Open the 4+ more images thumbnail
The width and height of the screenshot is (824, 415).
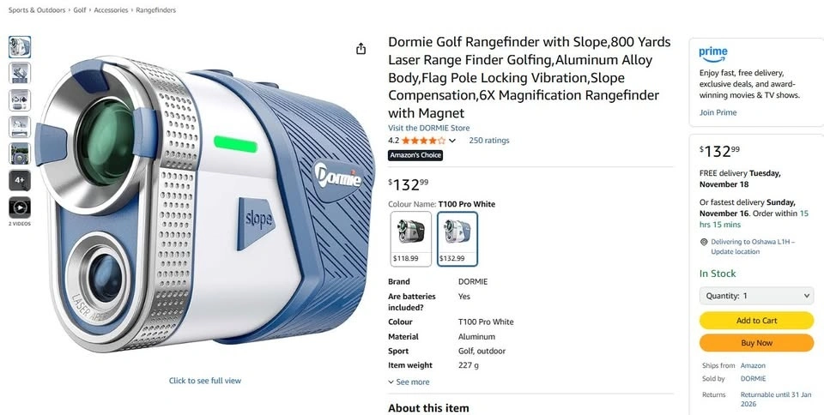(x=20, y=180)
